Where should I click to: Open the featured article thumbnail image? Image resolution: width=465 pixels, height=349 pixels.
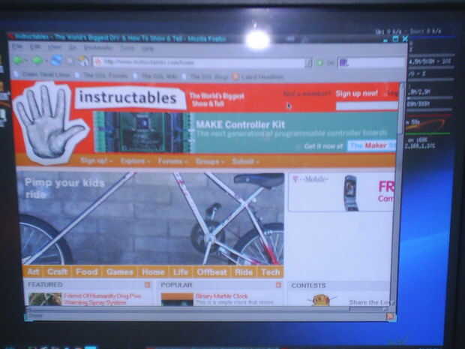tap(45, 299)
